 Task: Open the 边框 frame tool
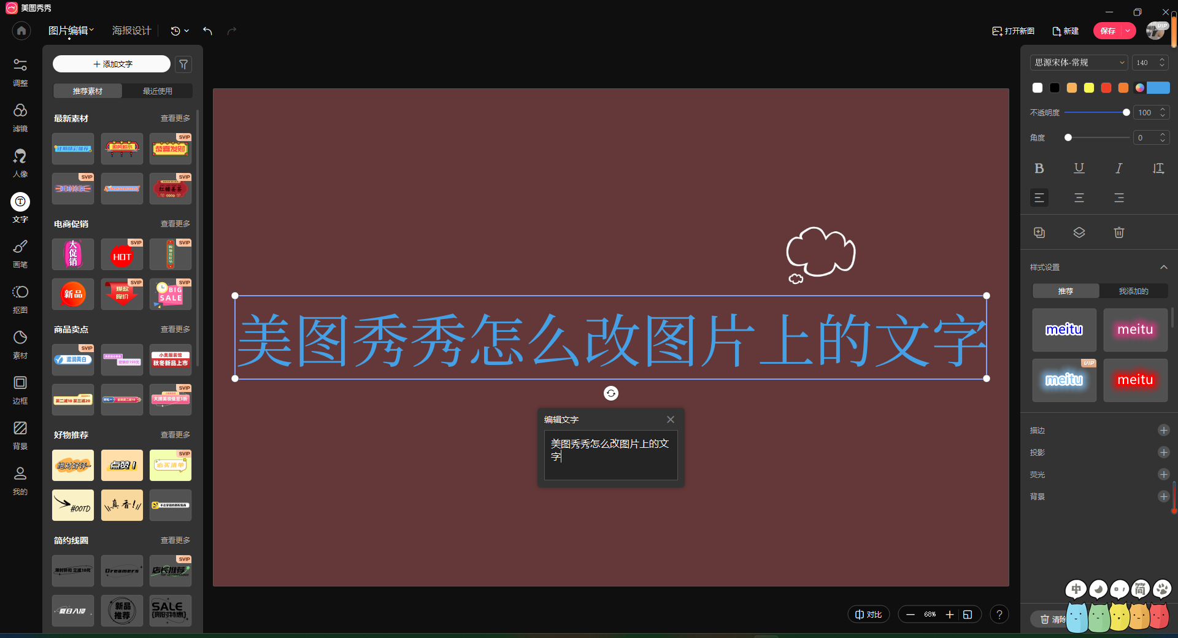click(20, 390)
